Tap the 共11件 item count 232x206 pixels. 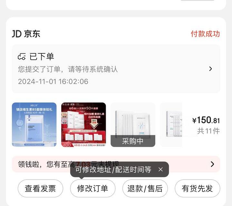pos(208,131)
